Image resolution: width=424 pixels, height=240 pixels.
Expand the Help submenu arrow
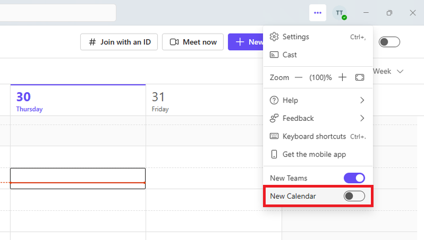pyautogui.click(x=362, y=100)
